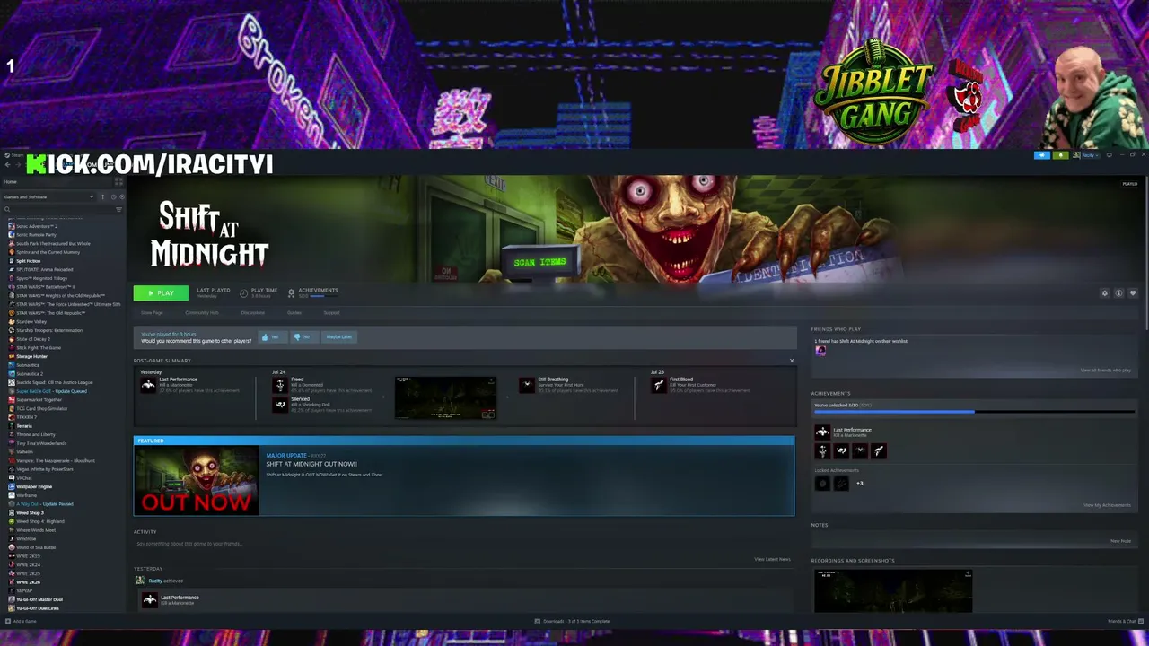Open Friends & Chat
This screenshot has height=646, width=1149.
pos(1124,621)
